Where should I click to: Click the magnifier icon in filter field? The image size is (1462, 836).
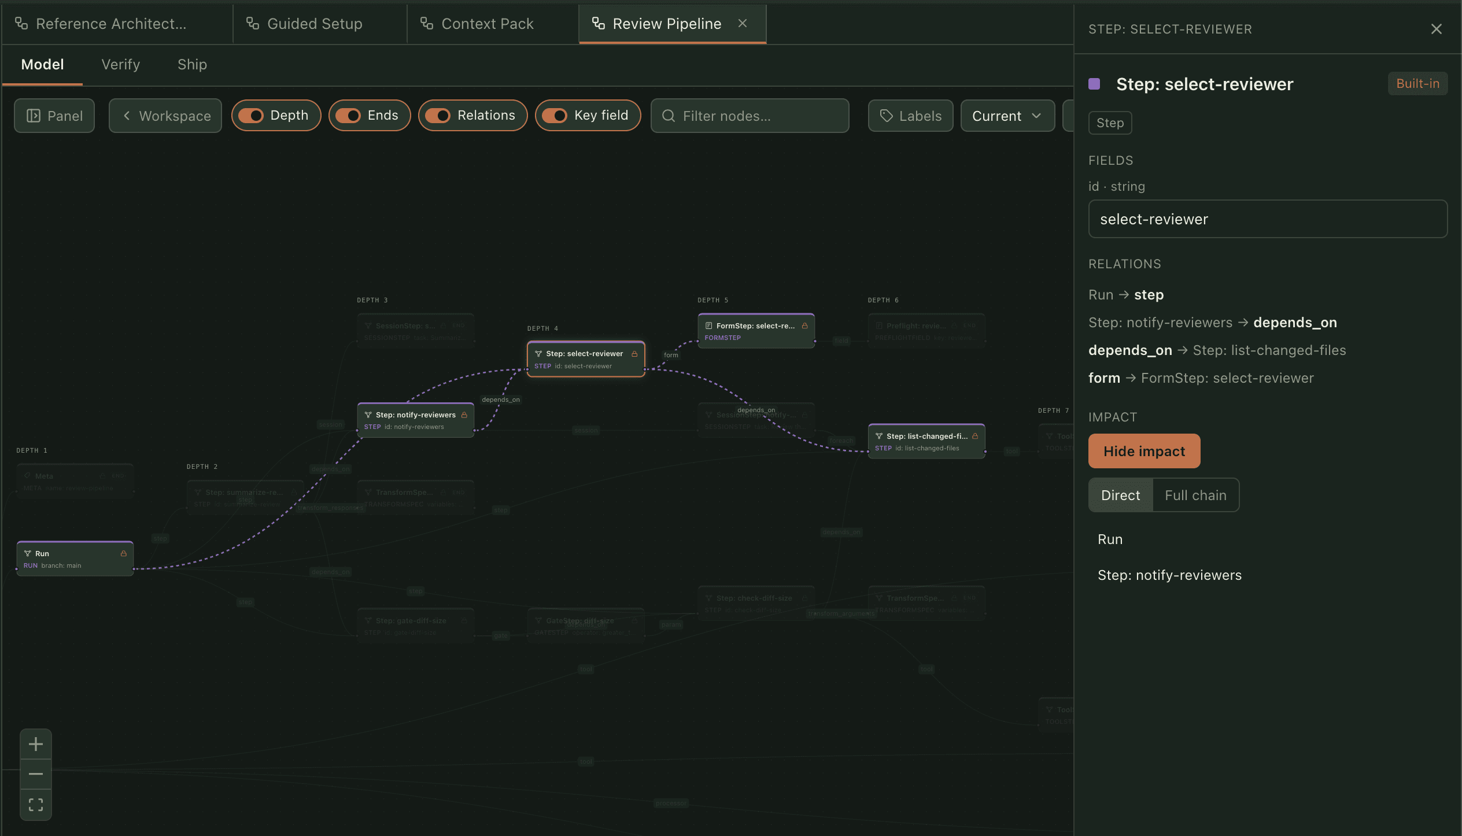[669, 116]
